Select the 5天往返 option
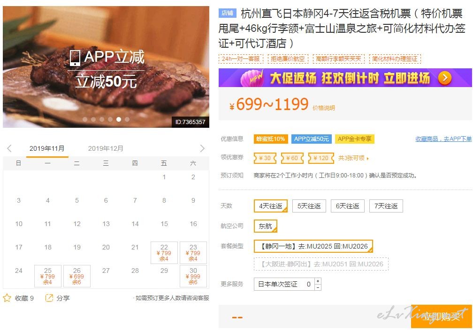 [x=309, y=206]
